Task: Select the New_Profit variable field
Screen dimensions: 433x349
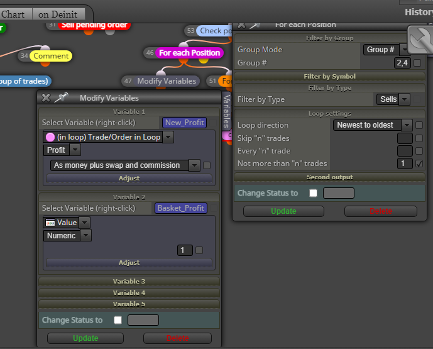Action: pos(185,123)
